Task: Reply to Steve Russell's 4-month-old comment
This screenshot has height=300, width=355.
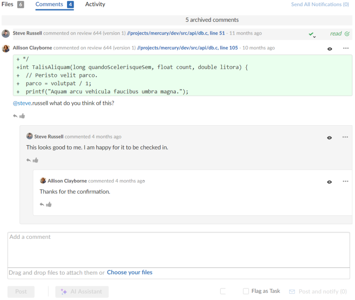Action: coord(28,160)
